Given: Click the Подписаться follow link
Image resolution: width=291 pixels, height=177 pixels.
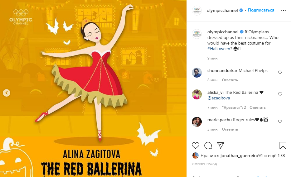Looking at the screenshot, I should [x=261, y=10].
